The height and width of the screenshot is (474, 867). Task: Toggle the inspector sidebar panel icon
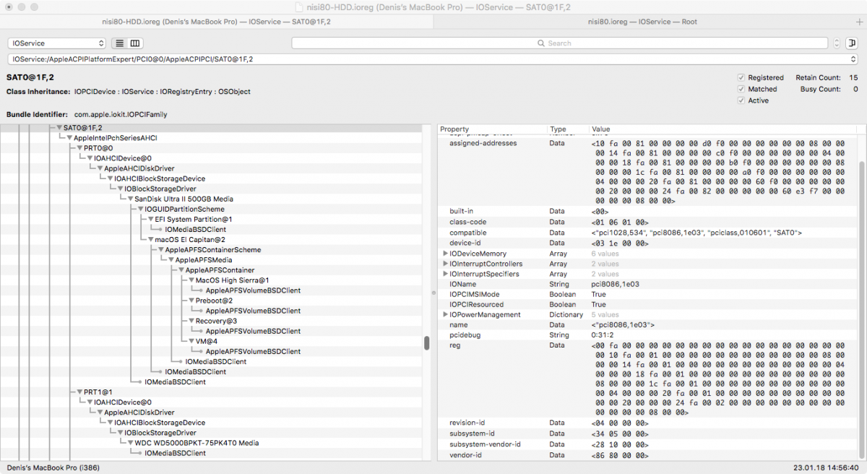pos(851,43)
